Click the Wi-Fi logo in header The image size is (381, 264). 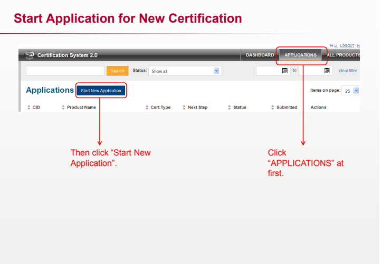(x=30, y=55)
